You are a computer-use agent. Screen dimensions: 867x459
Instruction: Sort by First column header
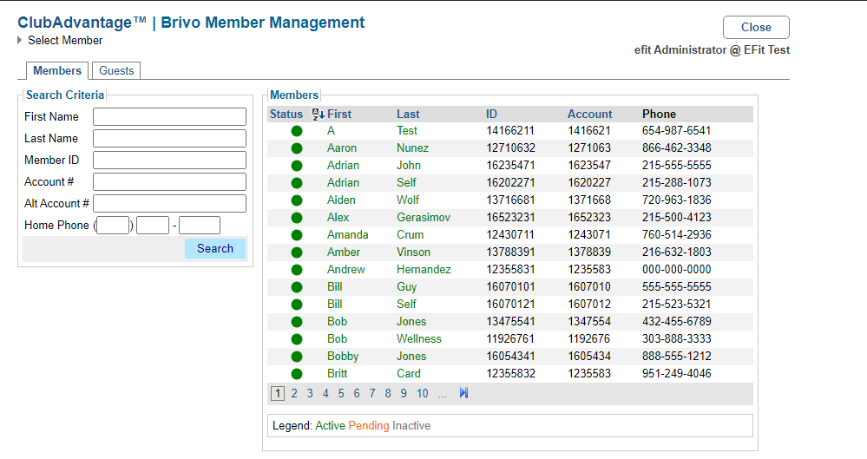[339, 114]
